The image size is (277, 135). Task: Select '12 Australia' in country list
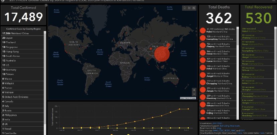tap(22, 60)
